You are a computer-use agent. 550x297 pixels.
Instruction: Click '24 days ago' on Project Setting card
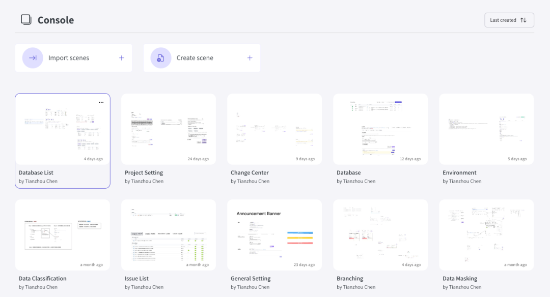point(198,159)
